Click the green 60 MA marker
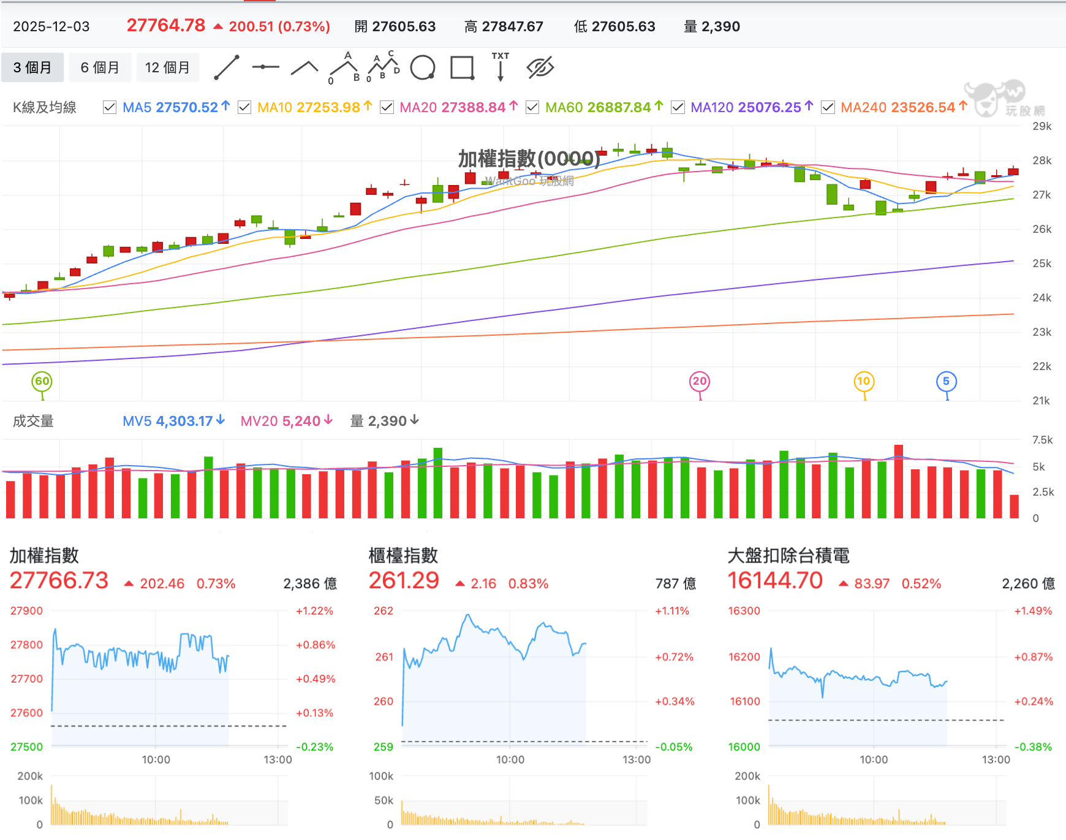The width and height of the screenshot is (1066, 840). (x=42, y=382)
